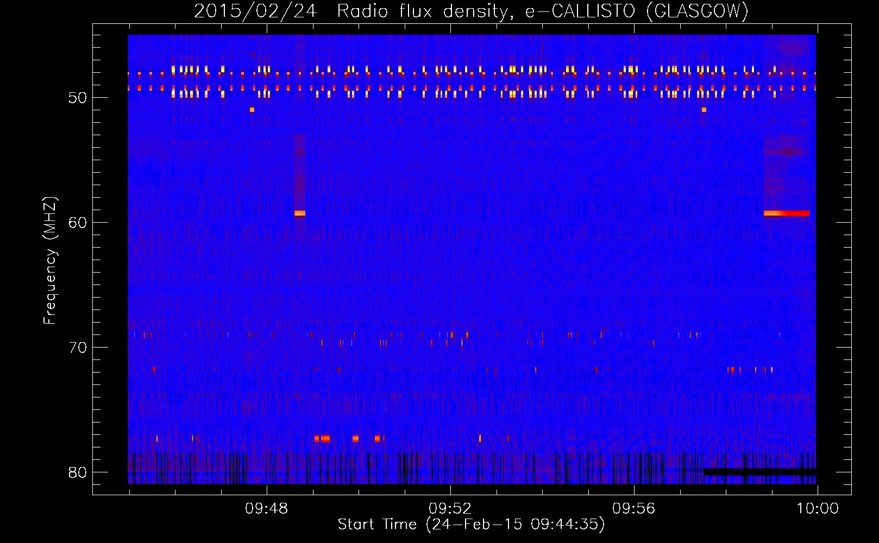Click the '80' frequency tick label
This screenshot has height=543, width=879.
coord(78,472)
